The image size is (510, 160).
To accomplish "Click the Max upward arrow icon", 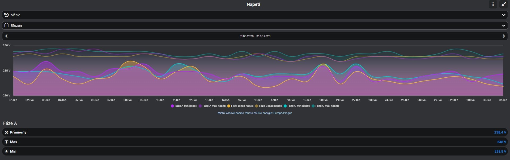I will point(6,142).
